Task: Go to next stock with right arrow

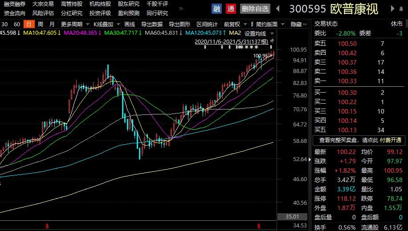Action: click(392, 9)
